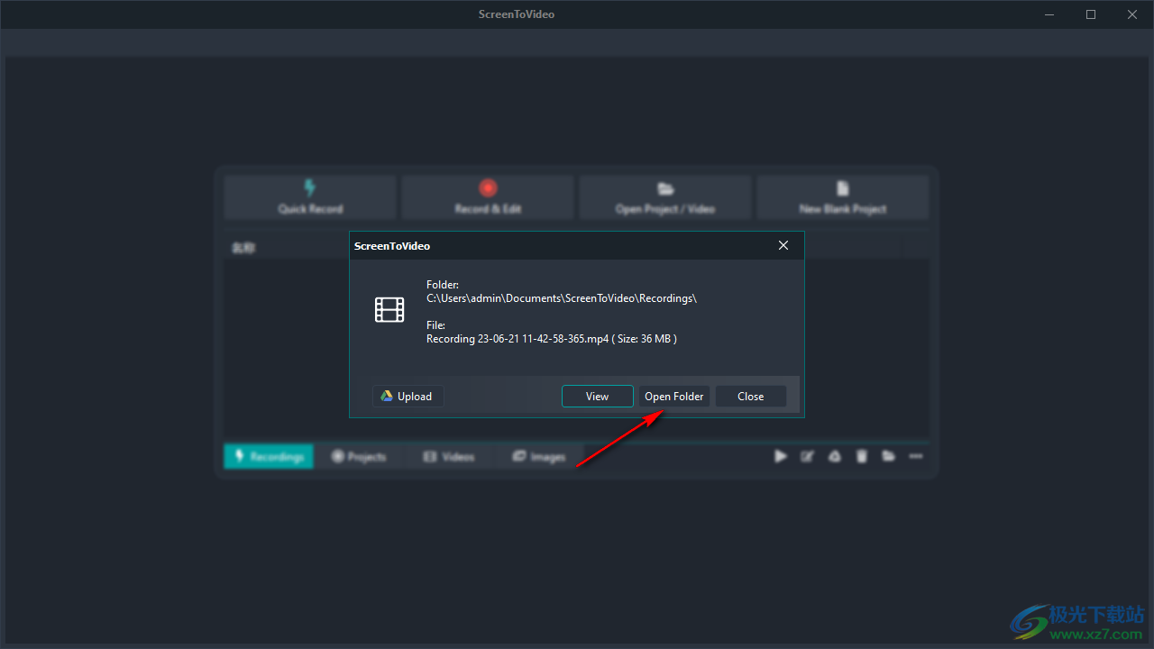Viewport: 1154px width, 649px height.
Task: Switch to the Videos tab
Action: point(449,457)
